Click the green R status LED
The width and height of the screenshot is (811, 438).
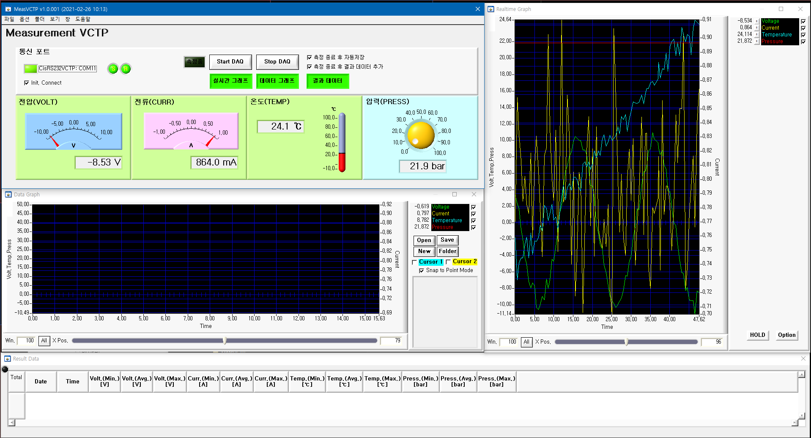tap(126, 69)
